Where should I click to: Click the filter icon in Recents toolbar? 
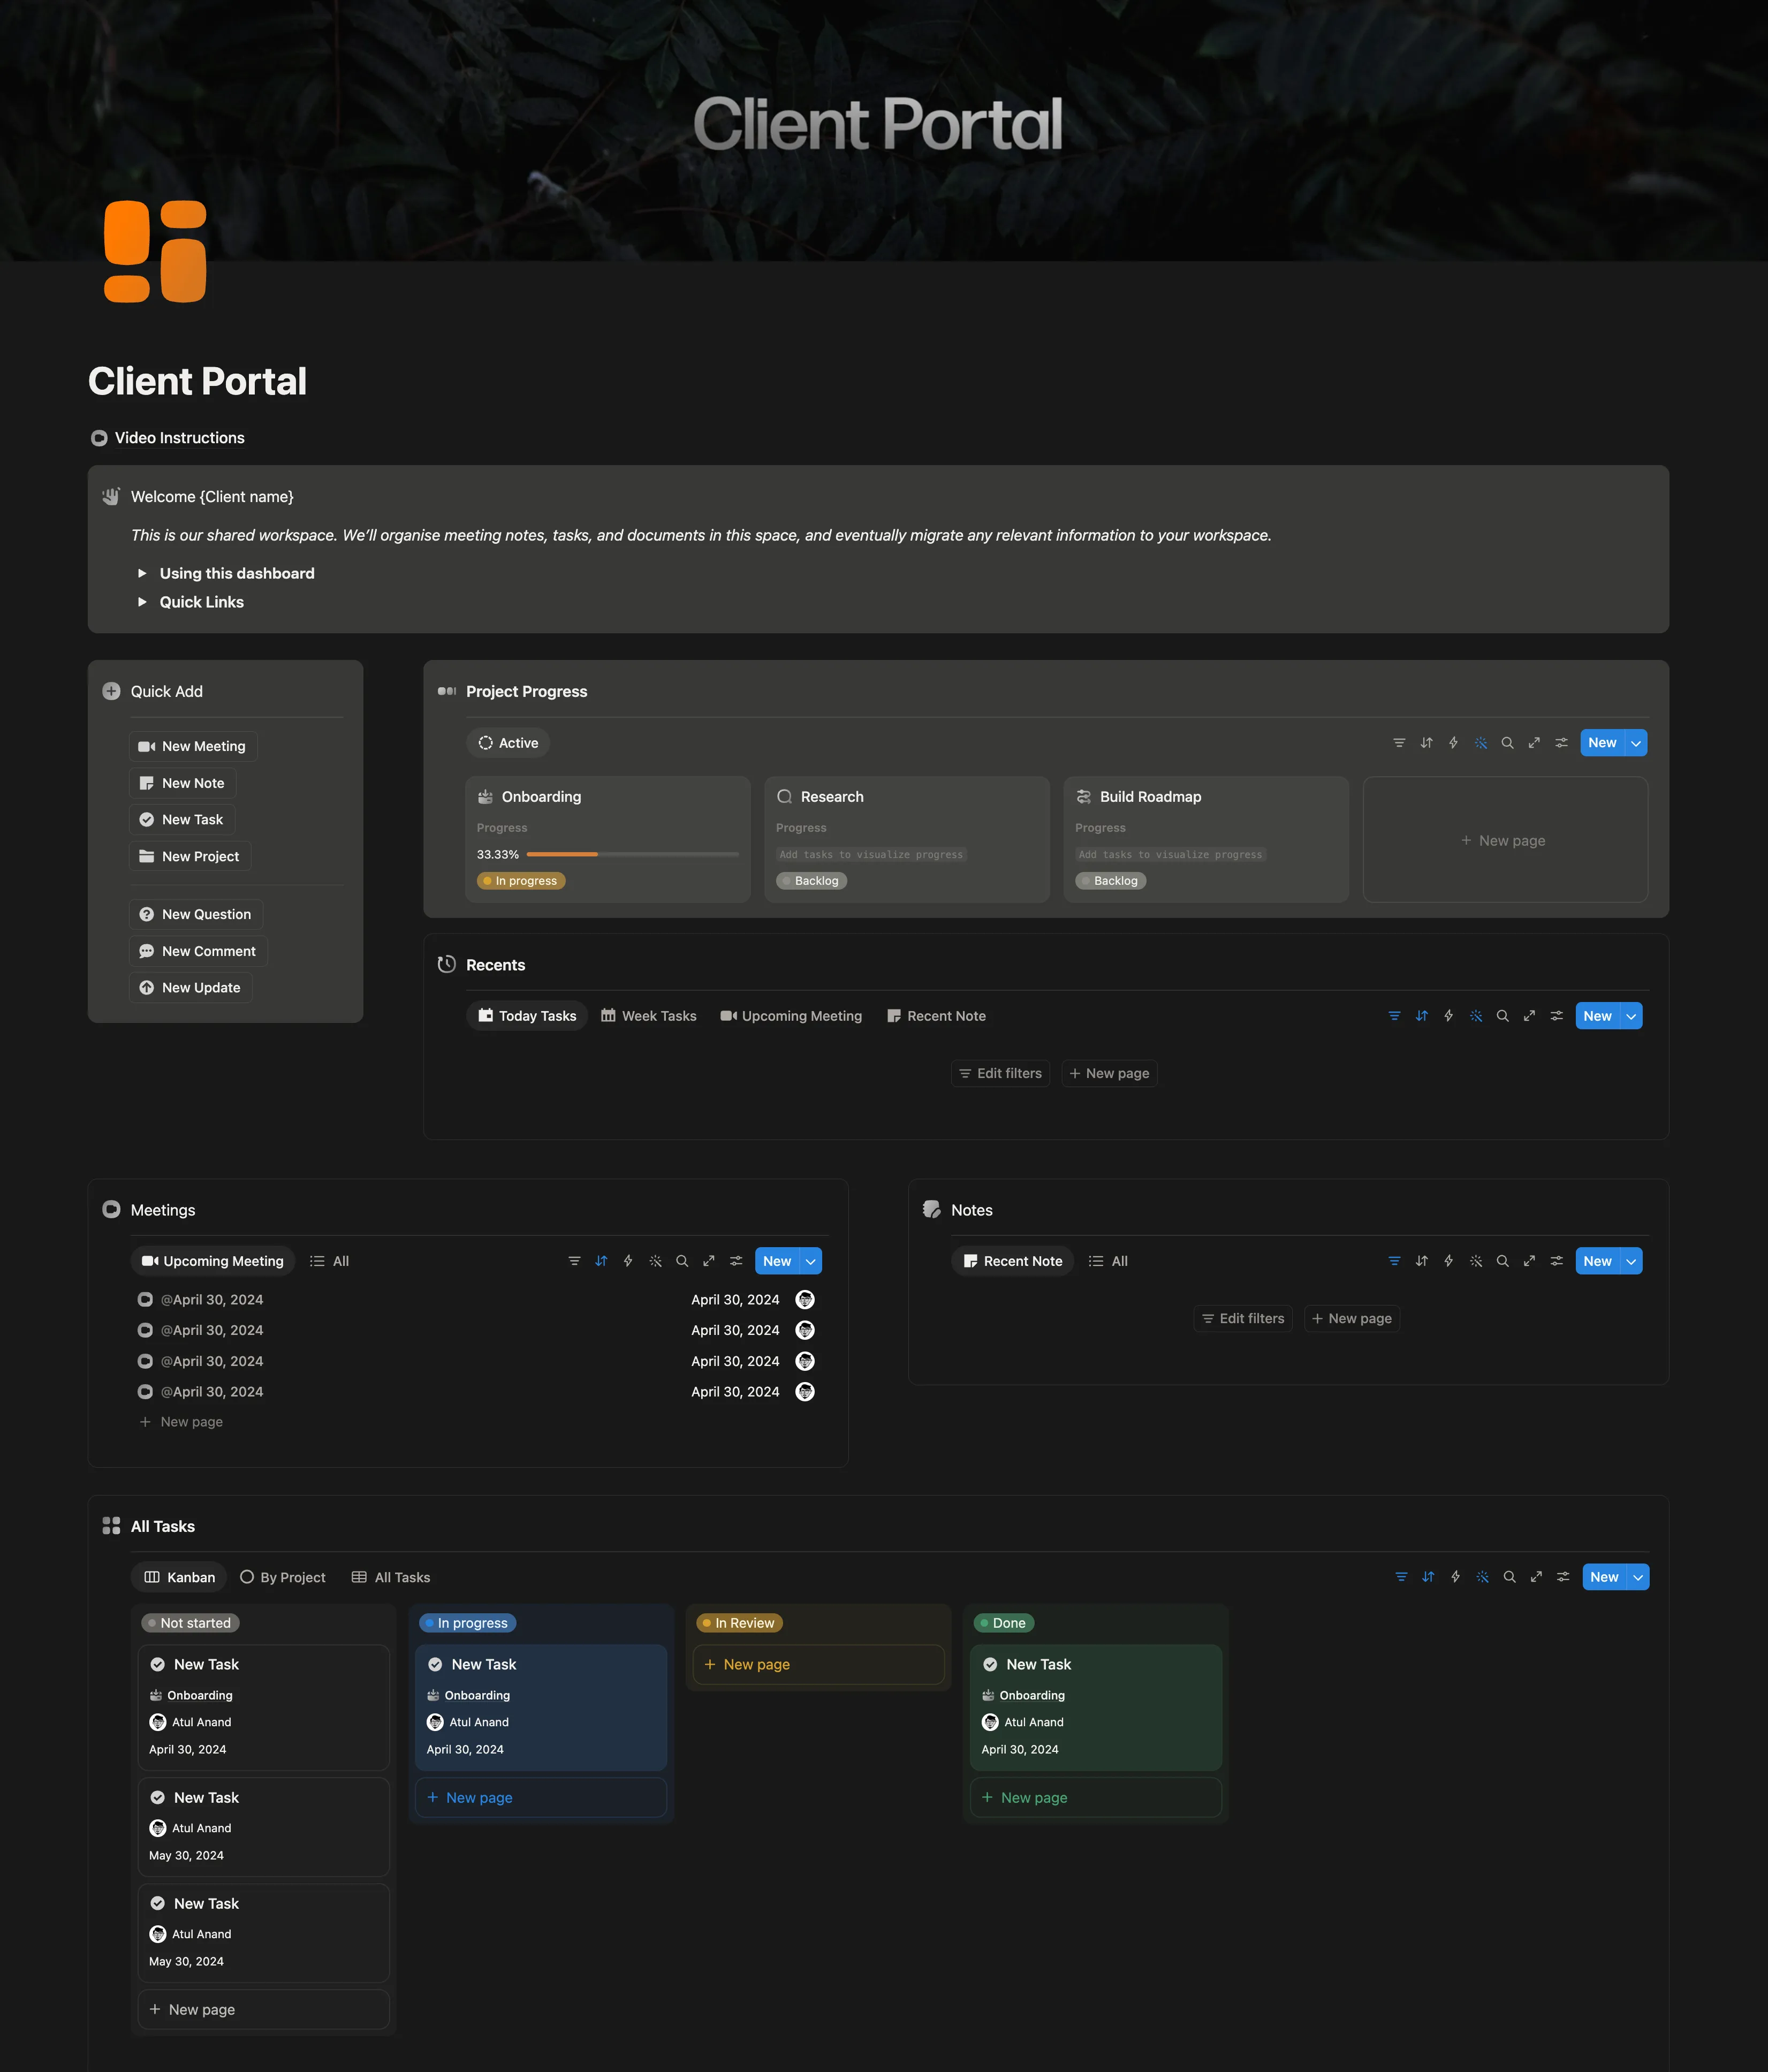point(1394,1016)
